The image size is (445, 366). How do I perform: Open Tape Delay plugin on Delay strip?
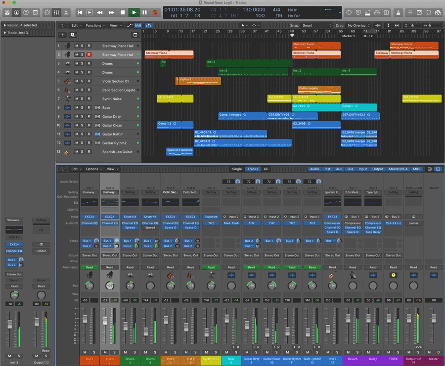[x=373, y=232]
